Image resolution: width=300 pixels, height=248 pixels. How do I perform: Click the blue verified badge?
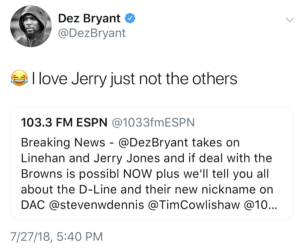coord(130,19)
